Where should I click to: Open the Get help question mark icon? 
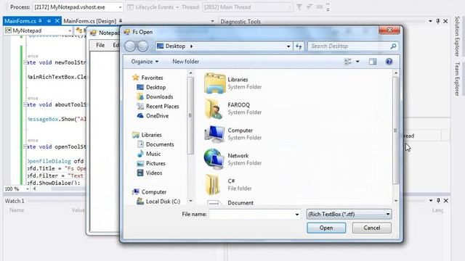(389, 62)
